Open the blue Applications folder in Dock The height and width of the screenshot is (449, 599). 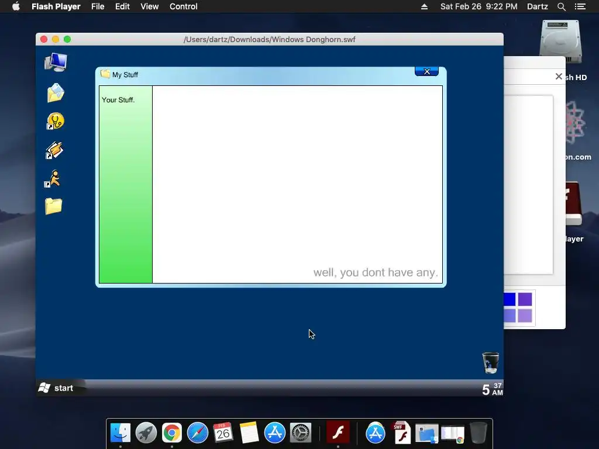coord(376,433)
